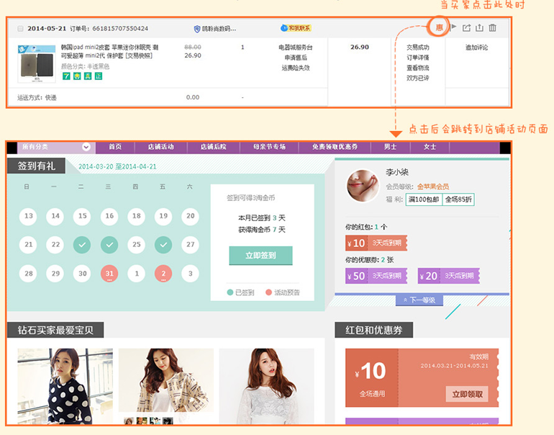Expand the 下一等级 next level panel
This screenshot has width=554, height=435.
pyautogui.click(x=419, y=300)
